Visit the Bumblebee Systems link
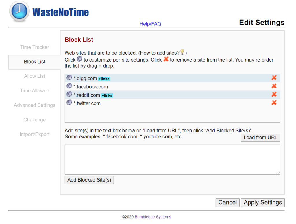296x224 pixels. point(153,217)
